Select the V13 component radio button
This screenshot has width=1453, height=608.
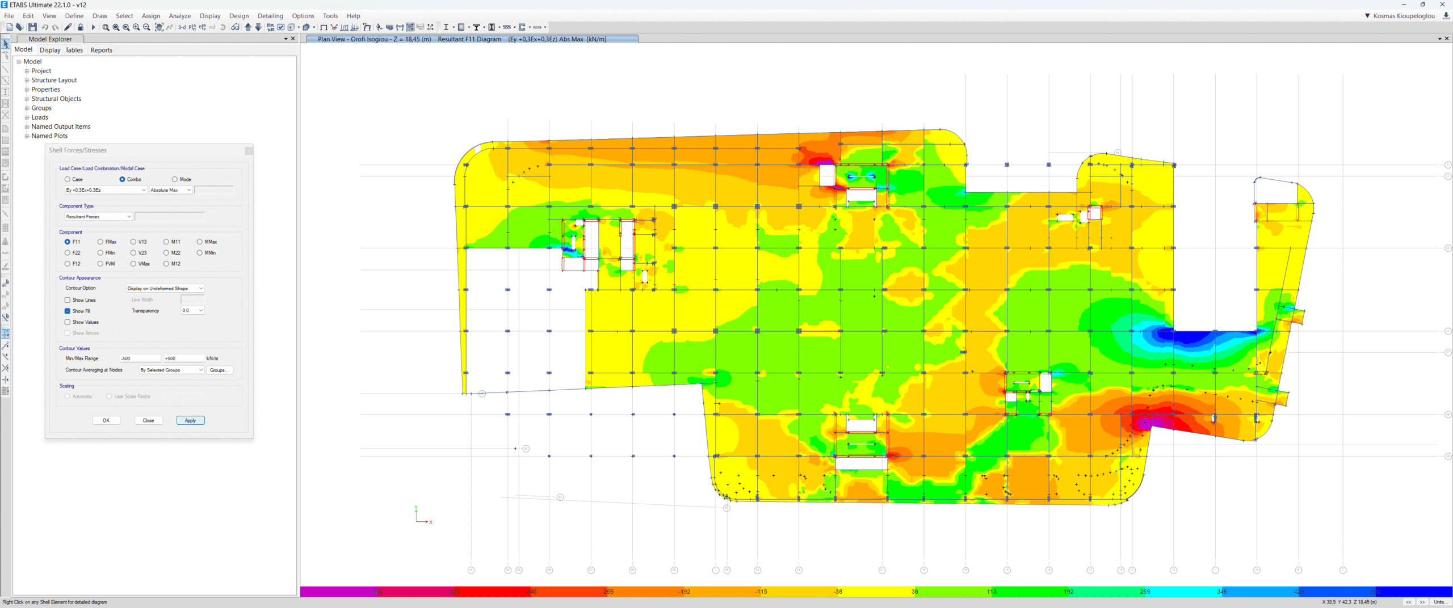click(133, 242)
